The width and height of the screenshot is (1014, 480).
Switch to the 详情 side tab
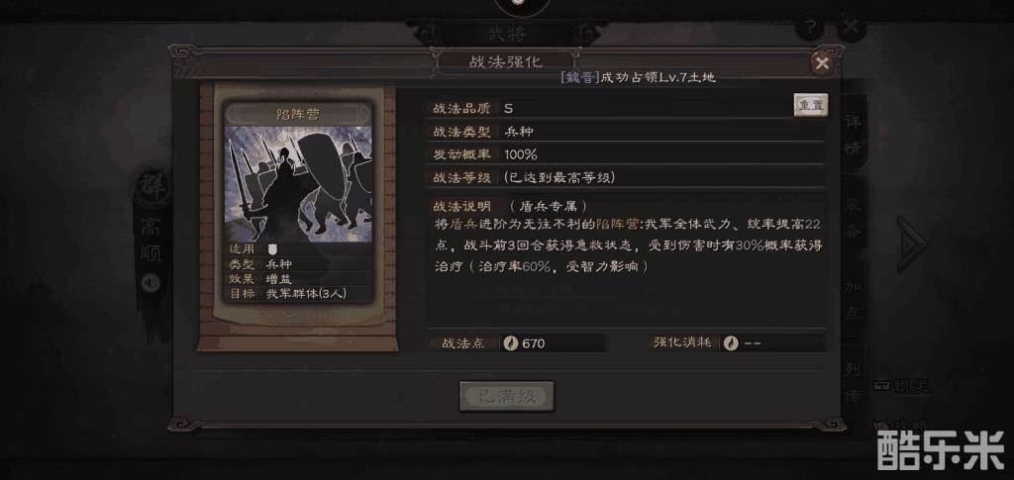pos(853,135)
